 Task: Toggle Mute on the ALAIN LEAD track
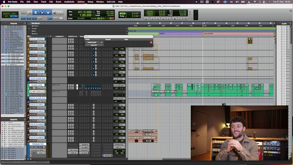36,88
